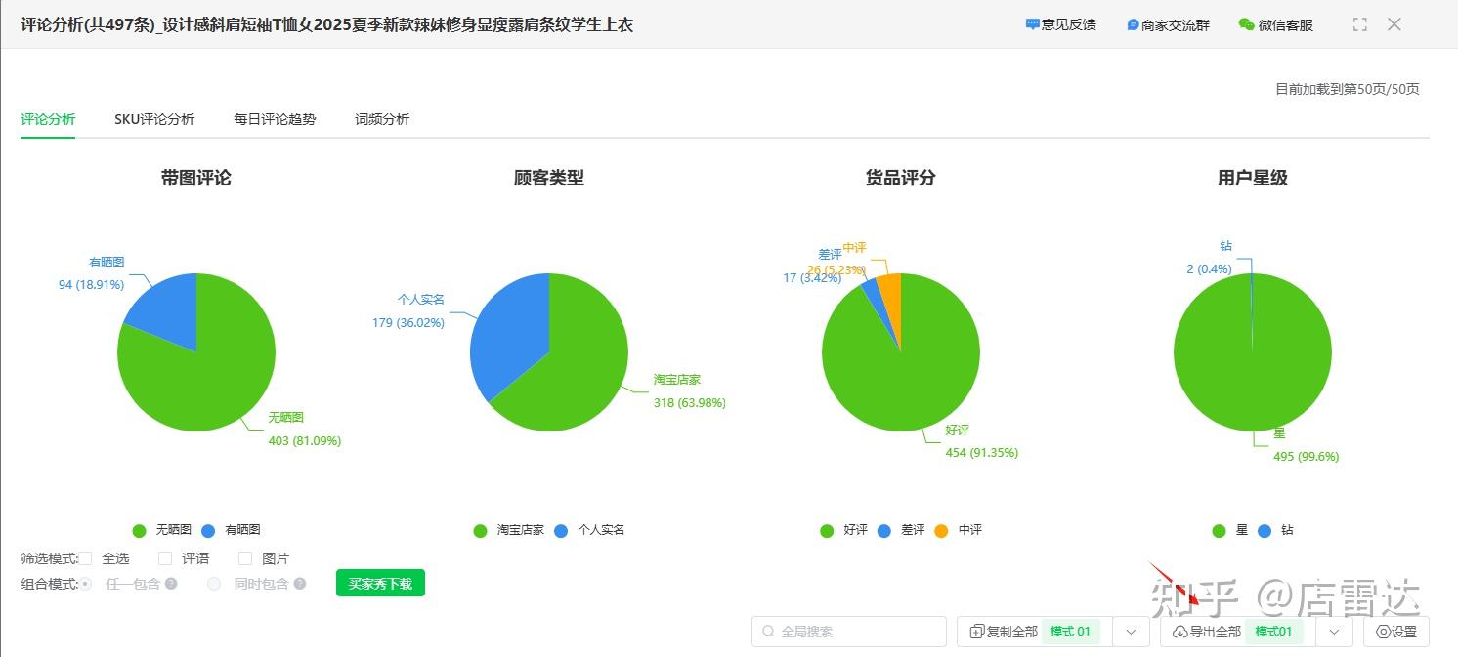Open the 每日评论趋势 tab
The width and height of the screenshot is (1458, 657).
275,119
